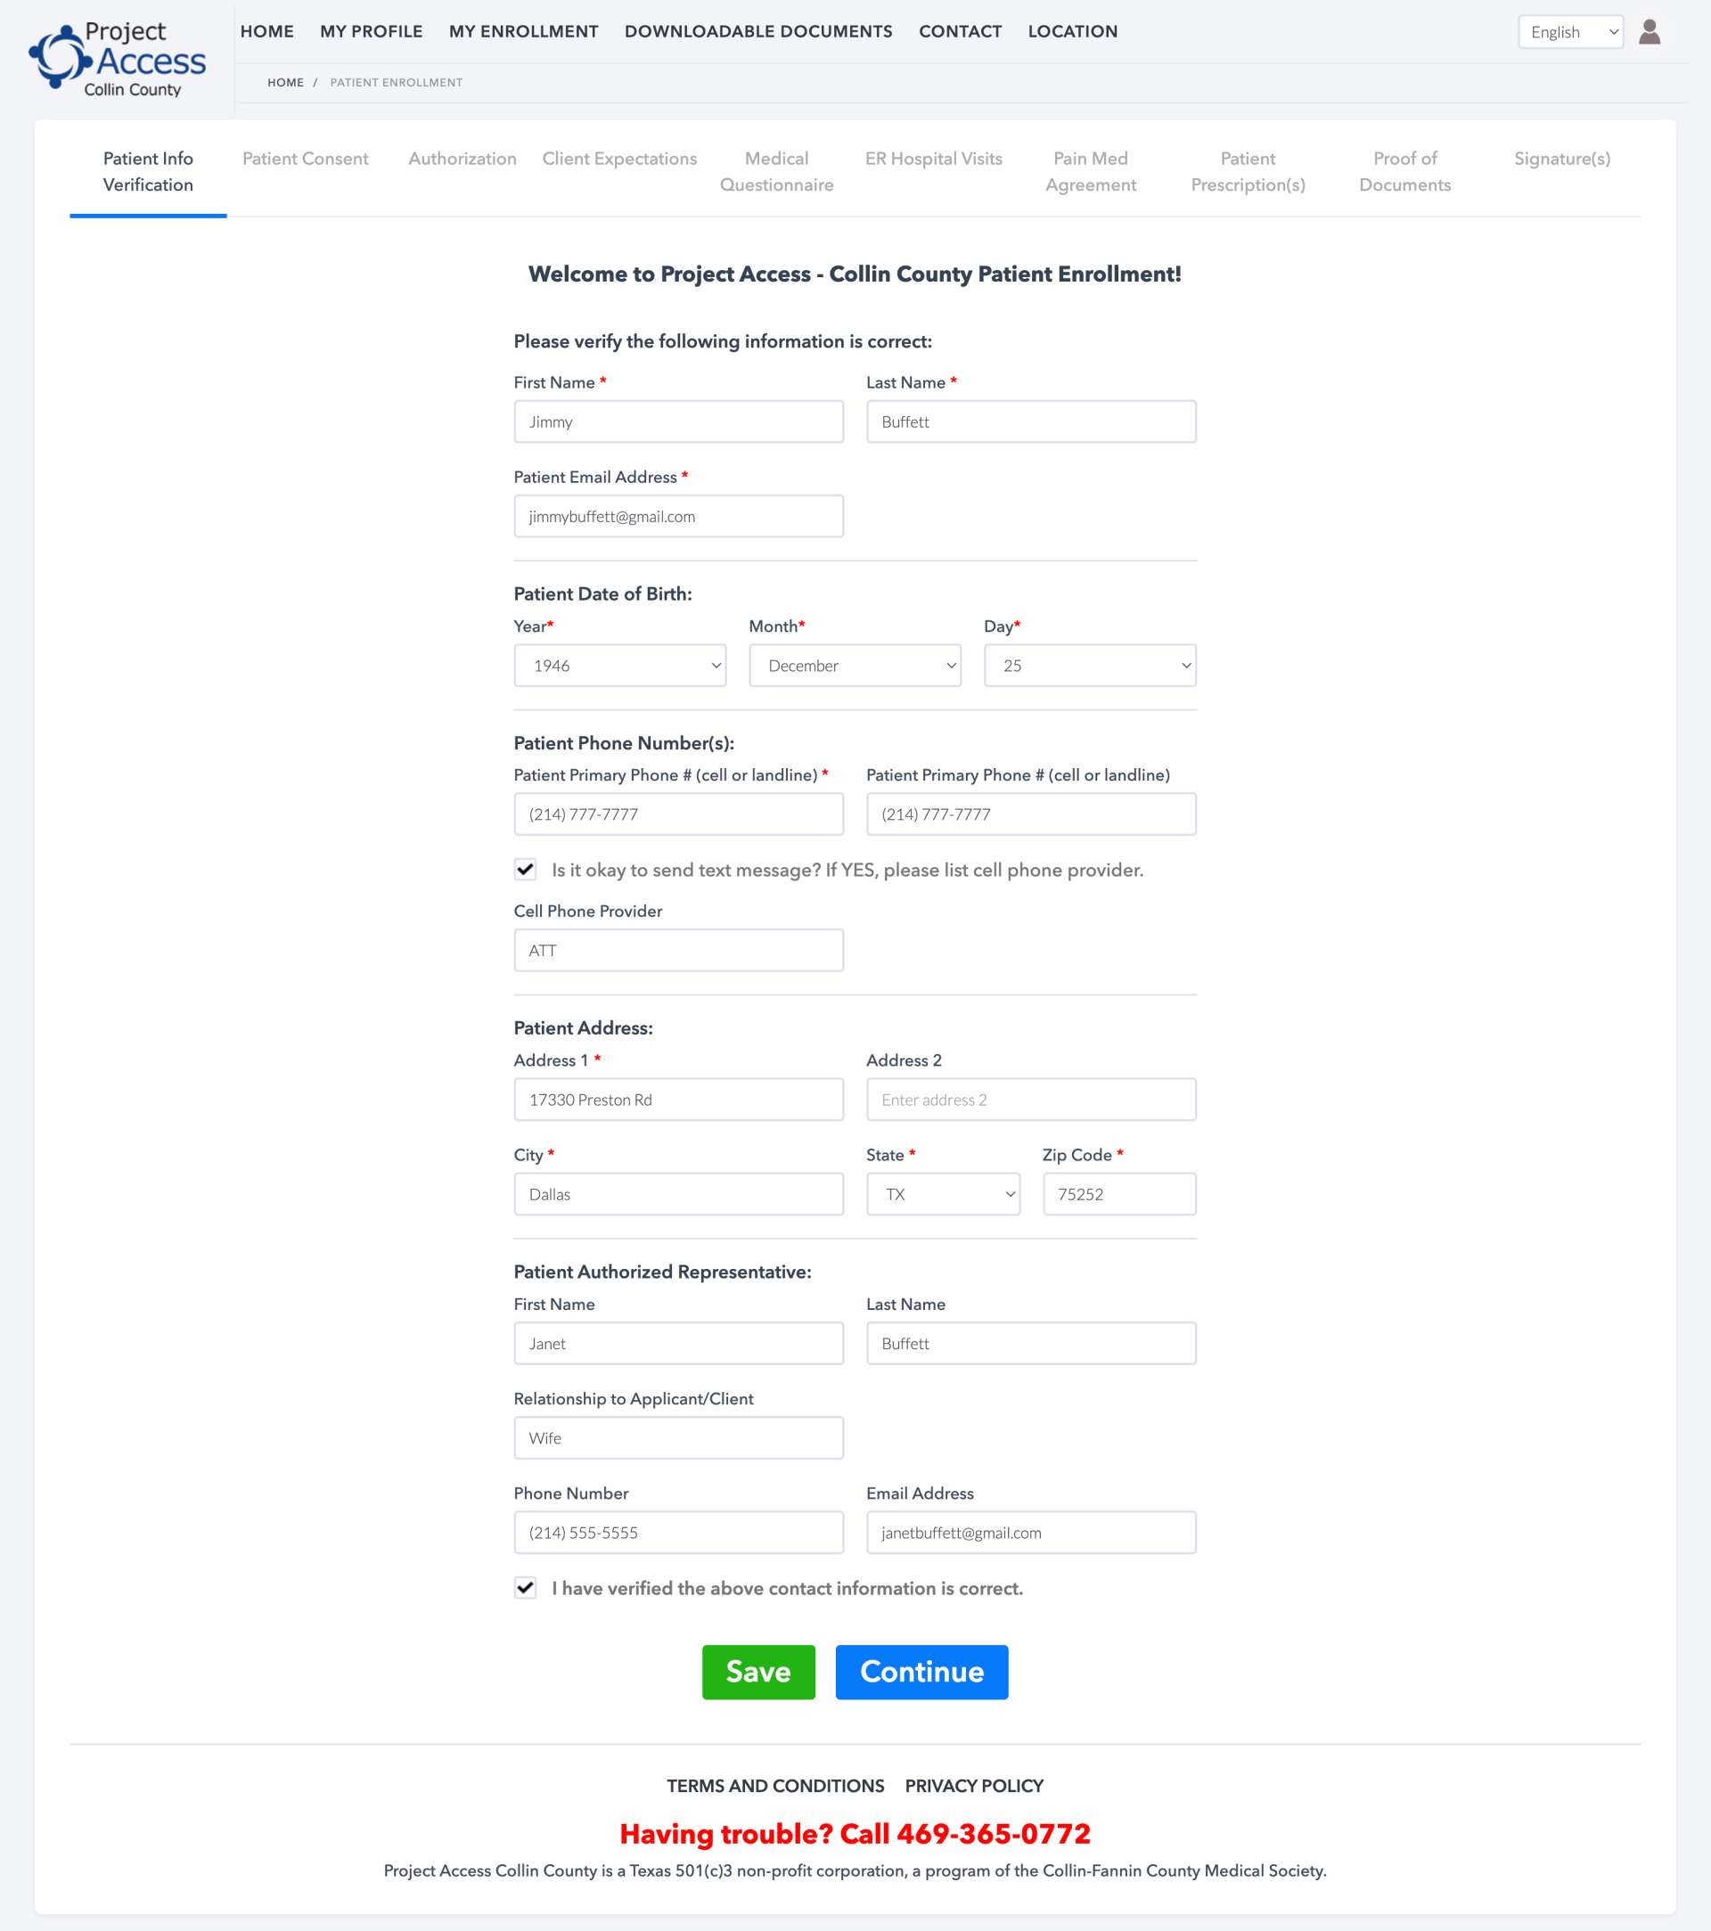Switch to the Proof of Documents tab
This screenshot has width=1711, height=1931.
(x=1404, y=172)
